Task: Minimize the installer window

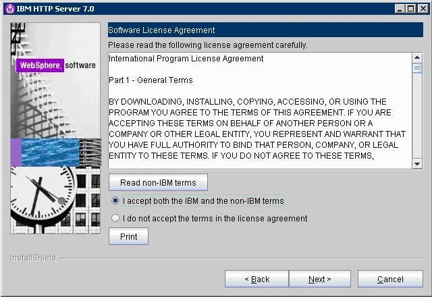Action: tap(399, 9)
